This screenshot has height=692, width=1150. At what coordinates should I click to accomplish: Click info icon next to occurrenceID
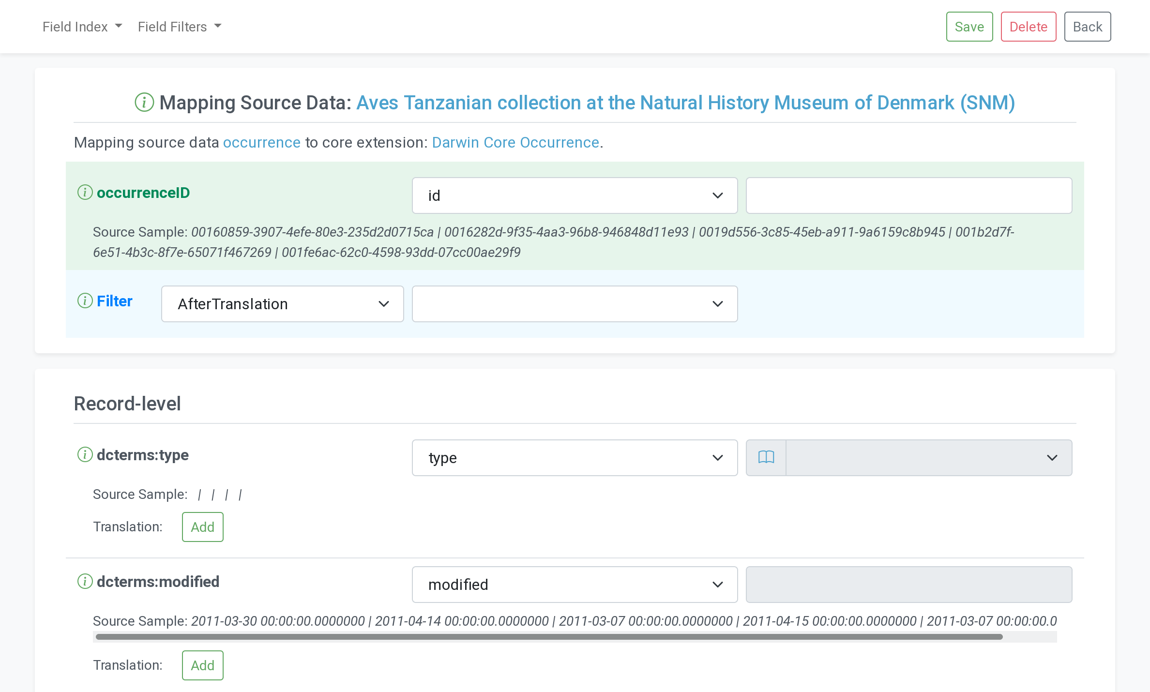[85, 193]
